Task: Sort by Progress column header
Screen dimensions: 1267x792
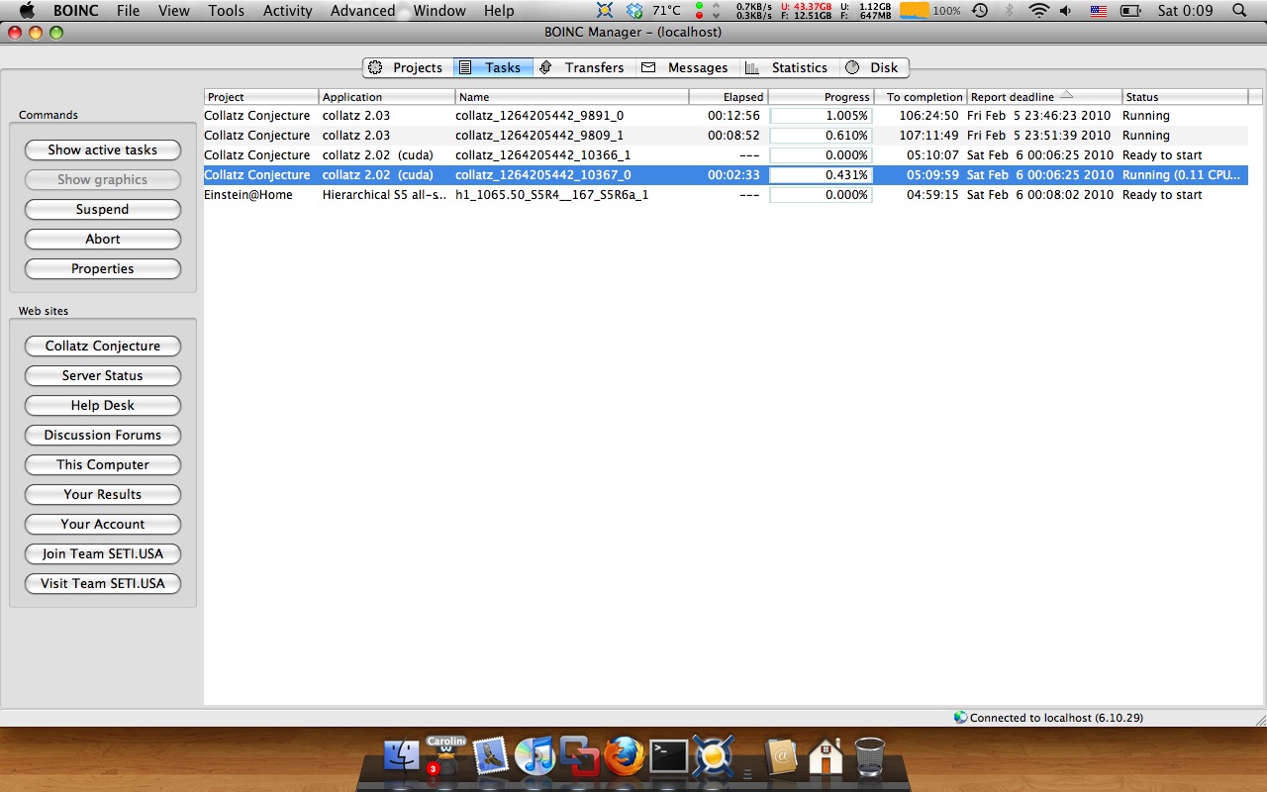Action: (x=821, y=97)
